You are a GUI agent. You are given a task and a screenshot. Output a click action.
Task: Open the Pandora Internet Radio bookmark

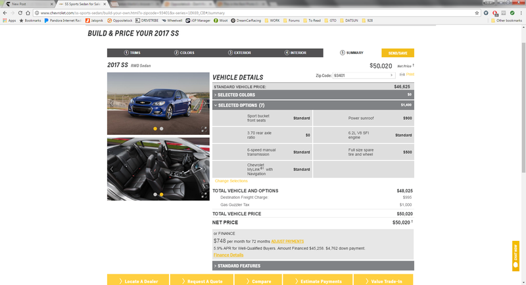tap(63, 20)
